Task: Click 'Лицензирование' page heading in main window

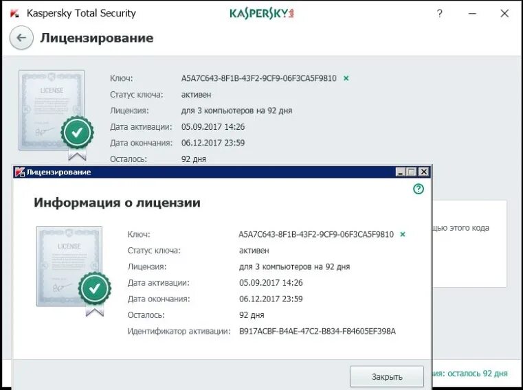Action: 97,38
